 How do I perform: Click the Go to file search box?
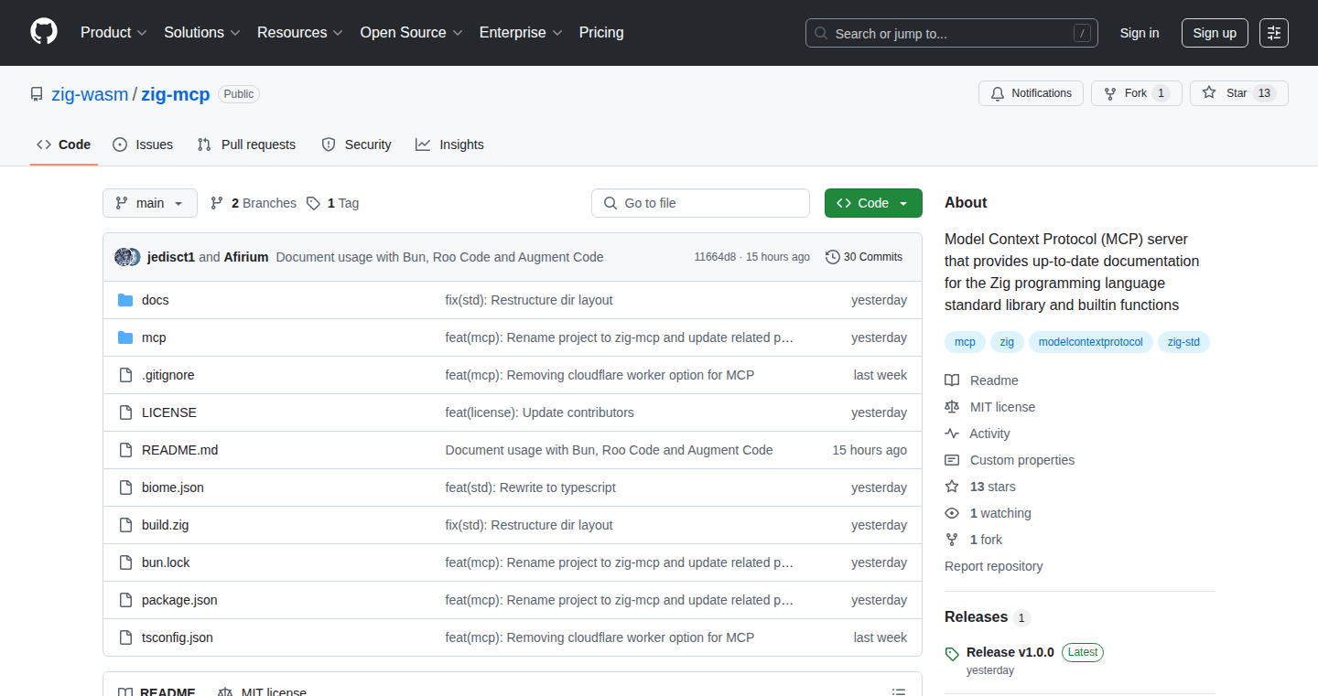coord(700,203)
